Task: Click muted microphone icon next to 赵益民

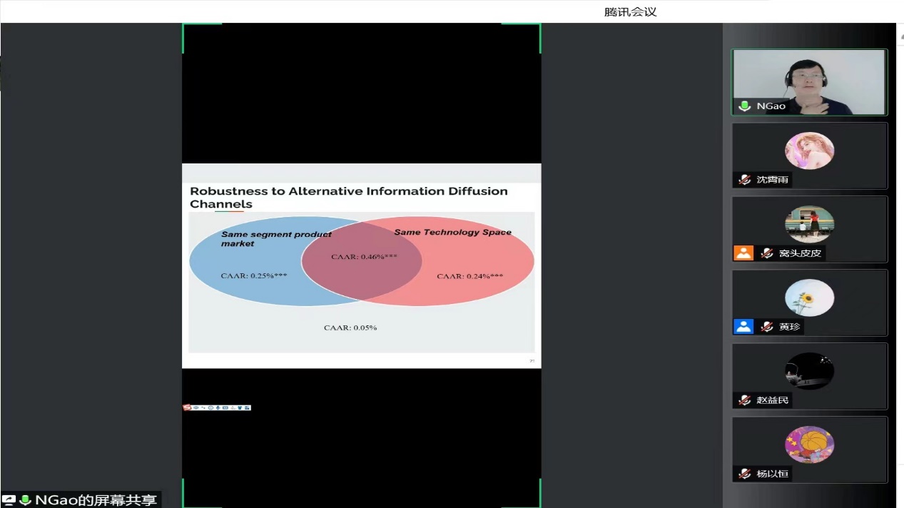Action: (744, 400)
